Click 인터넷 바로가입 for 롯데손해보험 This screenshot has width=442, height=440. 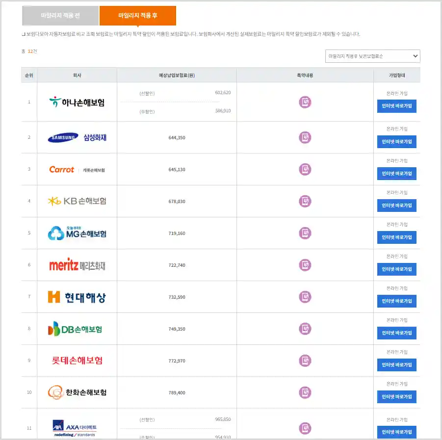point(396,365)
